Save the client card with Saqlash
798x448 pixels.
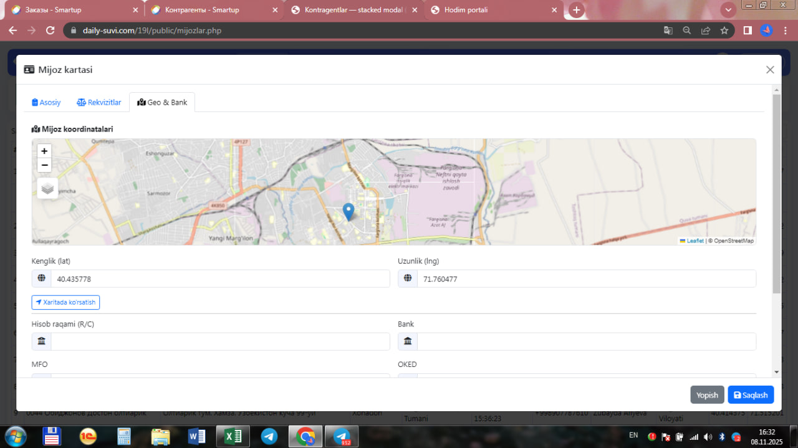pos(751,395)
